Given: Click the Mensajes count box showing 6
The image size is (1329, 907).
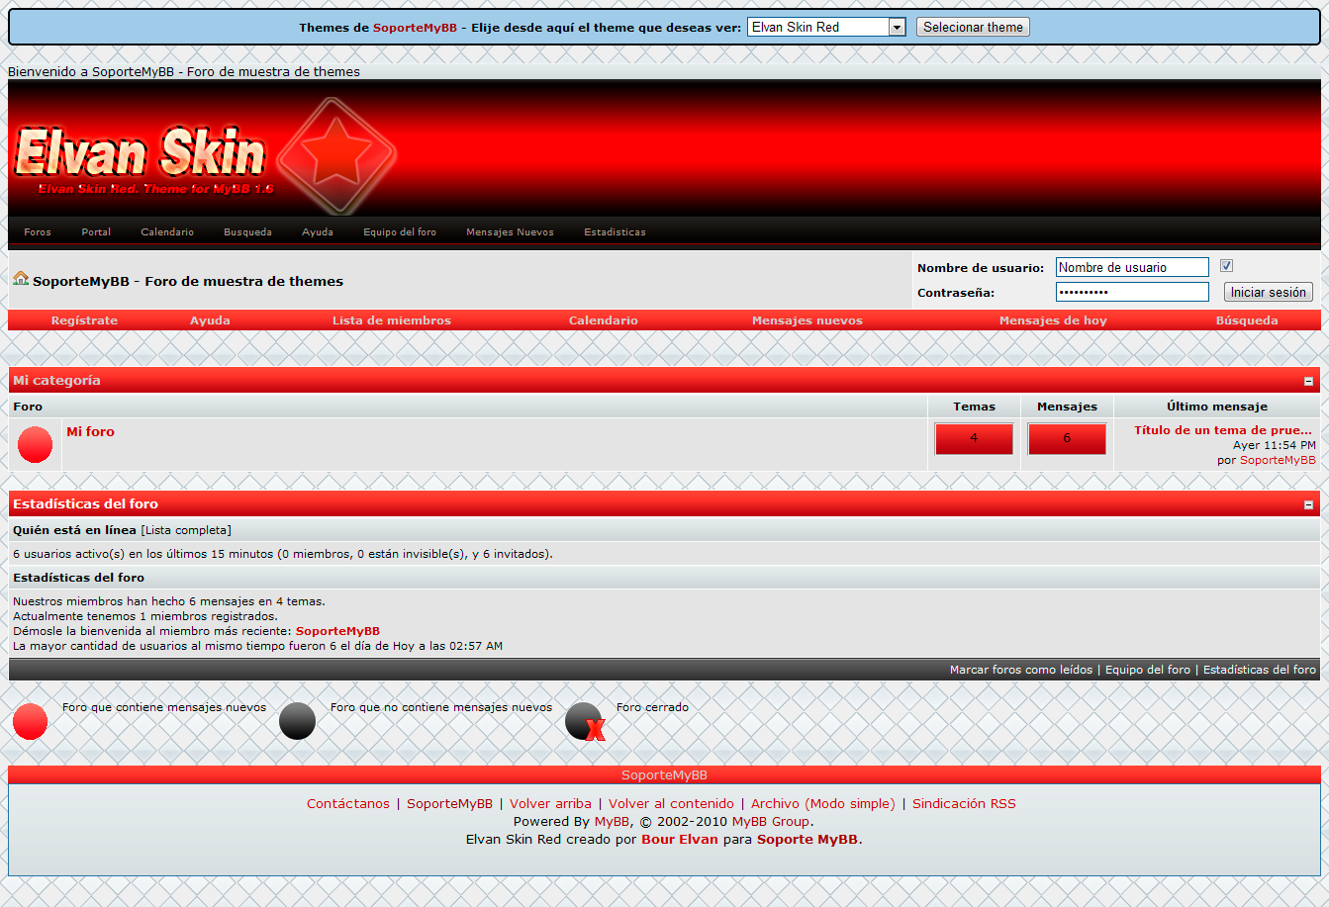Looking at the screenshot, I should (x=1067, y=438).
